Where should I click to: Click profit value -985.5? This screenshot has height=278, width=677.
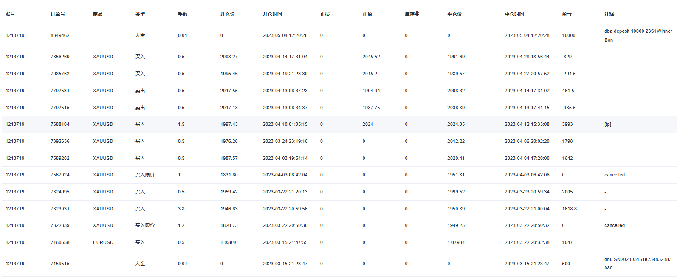click(569, 108)
